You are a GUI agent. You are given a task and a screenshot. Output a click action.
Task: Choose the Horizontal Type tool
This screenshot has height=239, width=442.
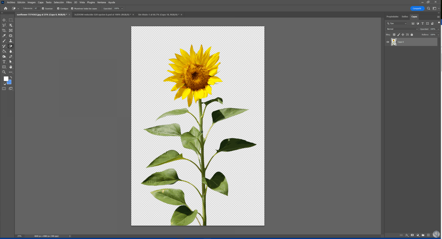coord(4,62)
